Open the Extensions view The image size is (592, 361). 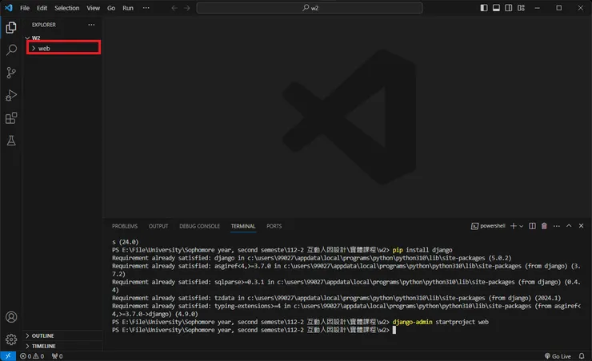pyautogui.click(x=11, y=118)
